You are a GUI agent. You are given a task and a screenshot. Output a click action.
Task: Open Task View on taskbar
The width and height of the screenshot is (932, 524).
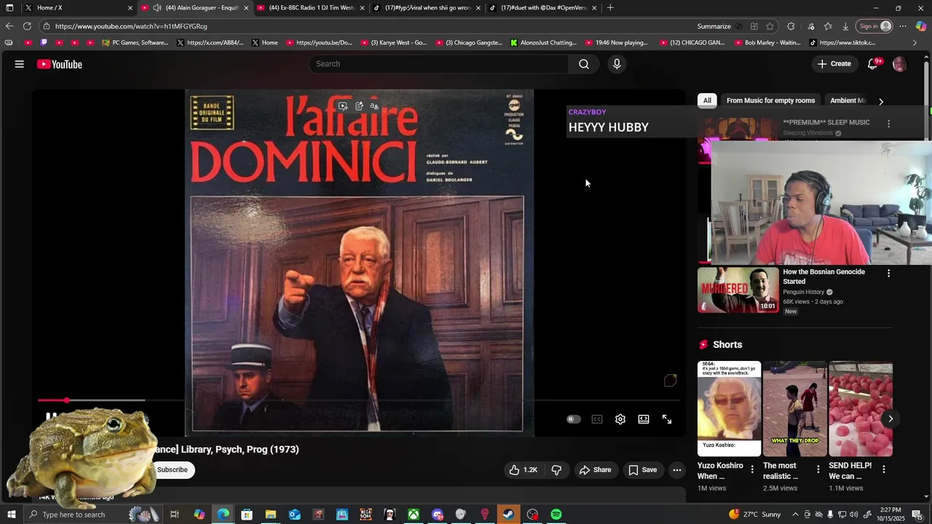175,515
